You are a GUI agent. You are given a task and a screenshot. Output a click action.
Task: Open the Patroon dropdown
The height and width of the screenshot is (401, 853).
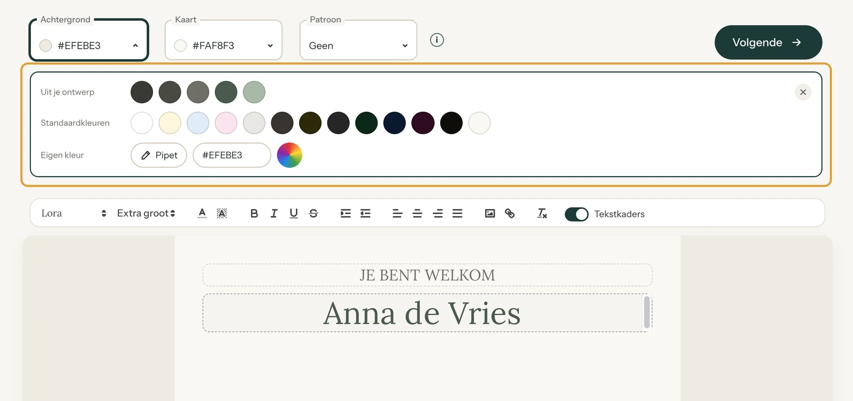358,40
